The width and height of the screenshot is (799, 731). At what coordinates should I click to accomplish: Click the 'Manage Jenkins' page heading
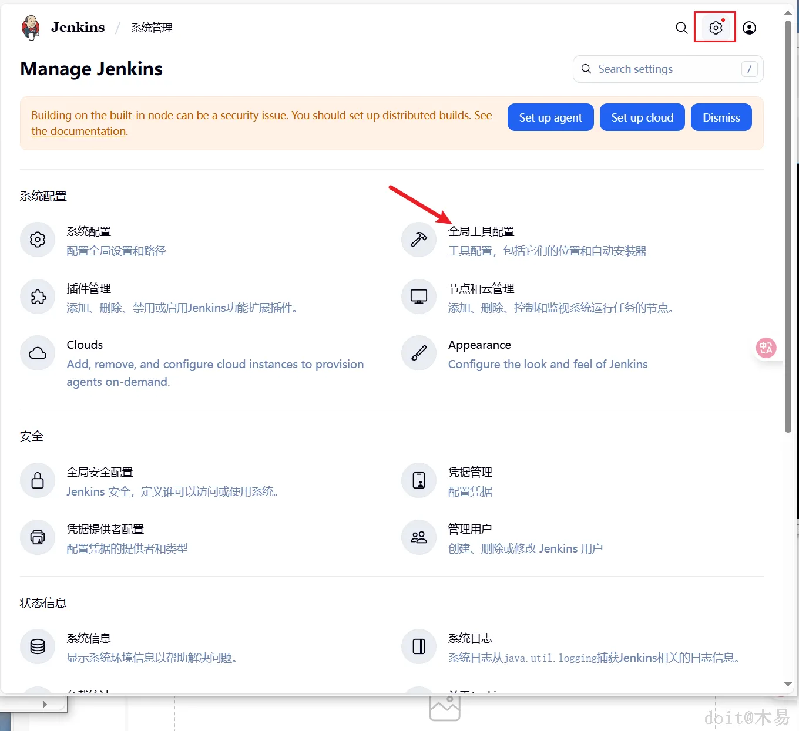pyautogui.click(x=91, y=69)
